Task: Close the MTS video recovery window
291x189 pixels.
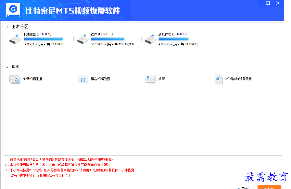Action: point(278,3)
